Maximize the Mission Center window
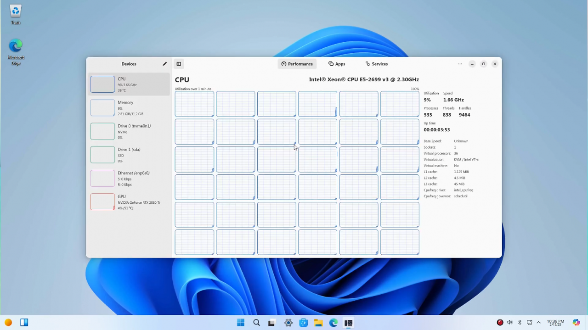This screenshot has width=588, height=330. 483,64
